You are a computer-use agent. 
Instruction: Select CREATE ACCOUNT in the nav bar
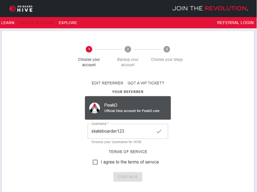36,23
